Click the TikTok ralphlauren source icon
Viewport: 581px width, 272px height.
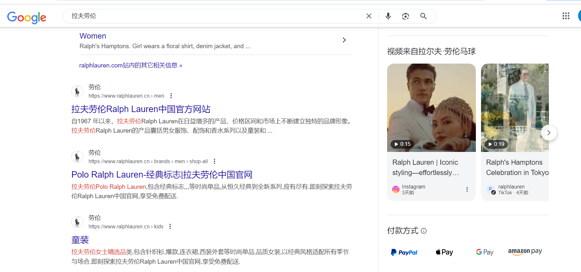[x=491, y=190]
